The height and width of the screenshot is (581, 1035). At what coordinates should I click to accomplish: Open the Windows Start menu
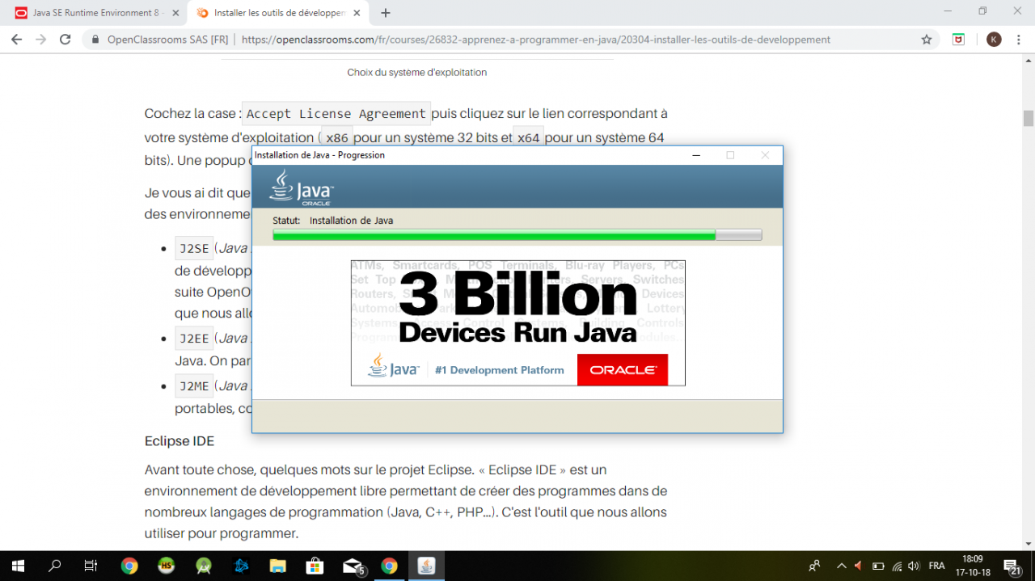click(x=18, y=566)
